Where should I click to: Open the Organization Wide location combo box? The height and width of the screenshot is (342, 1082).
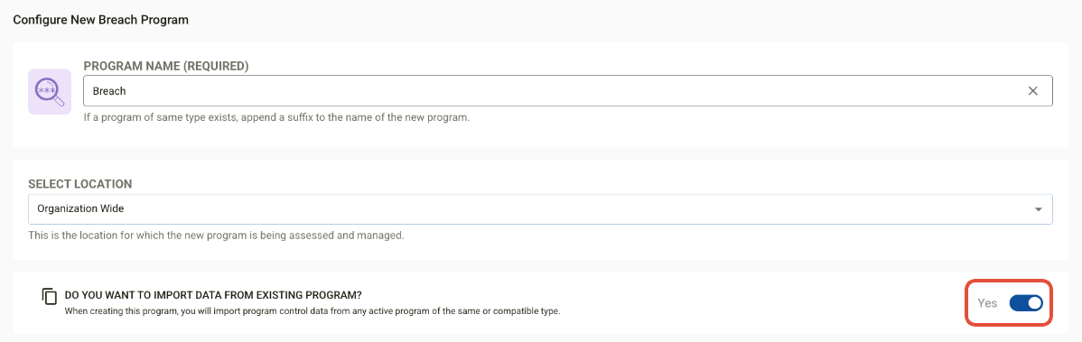coord(540,209)
